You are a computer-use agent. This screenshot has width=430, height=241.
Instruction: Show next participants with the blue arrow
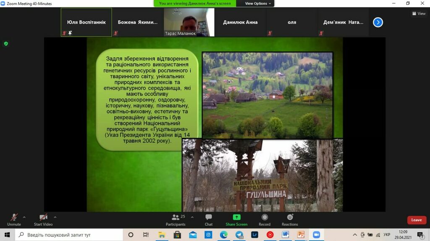pyautogui.click(x=378, y=22)
